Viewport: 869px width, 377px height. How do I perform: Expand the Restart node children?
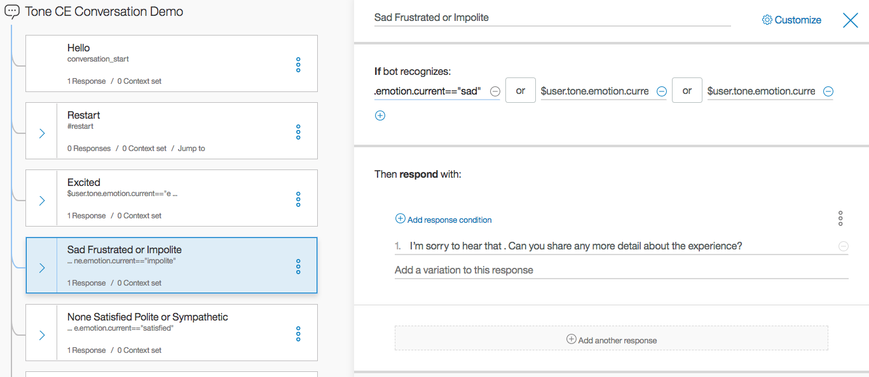pyautogui.click(x=42, y=133)
